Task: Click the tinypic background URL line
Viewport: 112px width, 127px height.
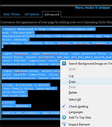Action: coord(57,36)
